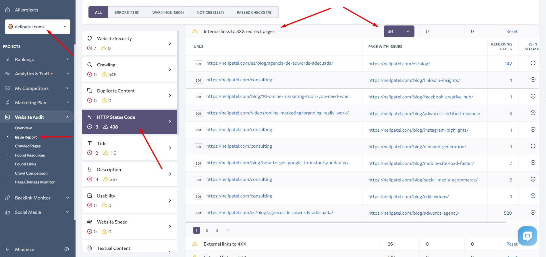The width and height of the screenshot is (546, 257).
Task: Open the branding-really-work video URL
Action: 277,113
